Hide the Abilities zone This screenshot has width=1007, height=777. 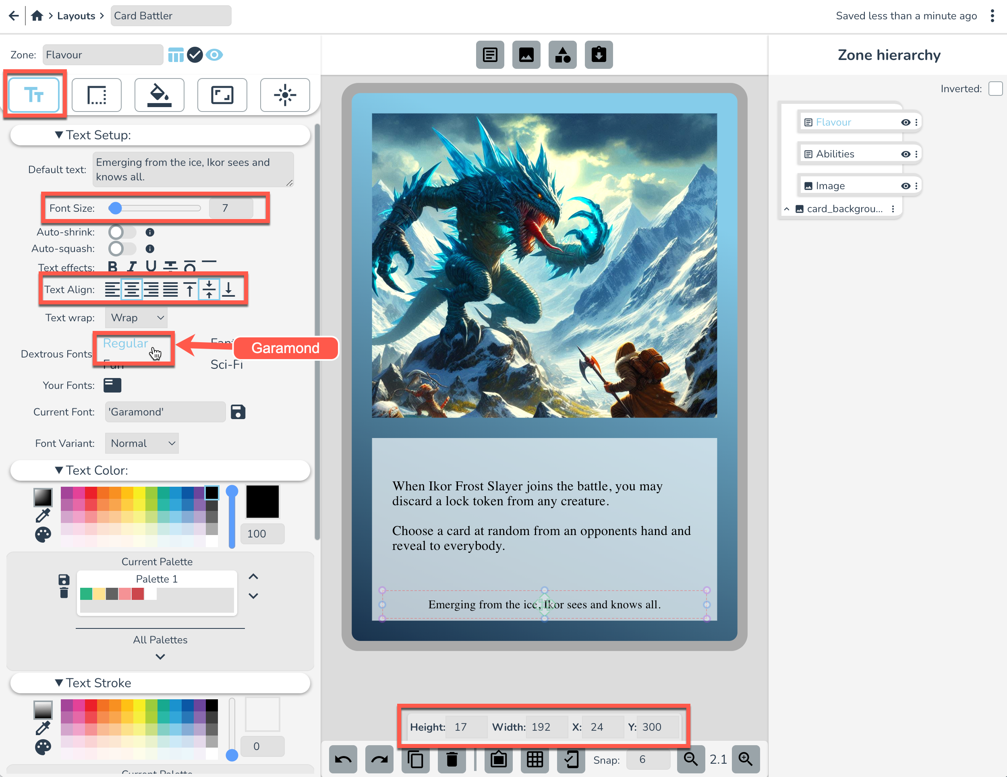click(x=905, y=153)
